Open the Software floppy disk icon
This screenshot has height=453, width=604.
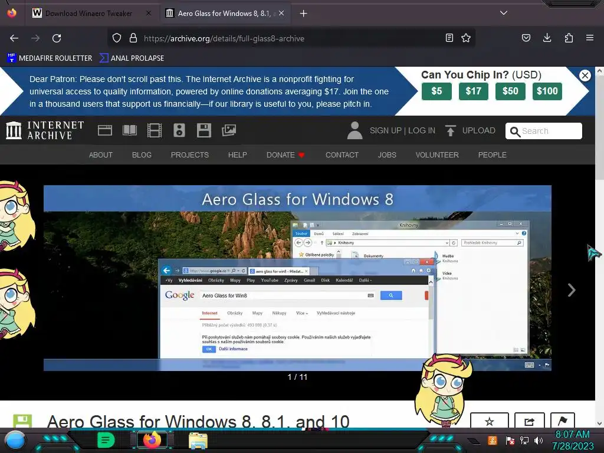pos(203,130)
